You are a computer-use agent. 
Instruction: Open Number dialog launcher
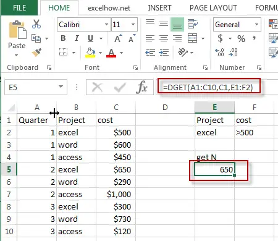click(x=259, y=67)
